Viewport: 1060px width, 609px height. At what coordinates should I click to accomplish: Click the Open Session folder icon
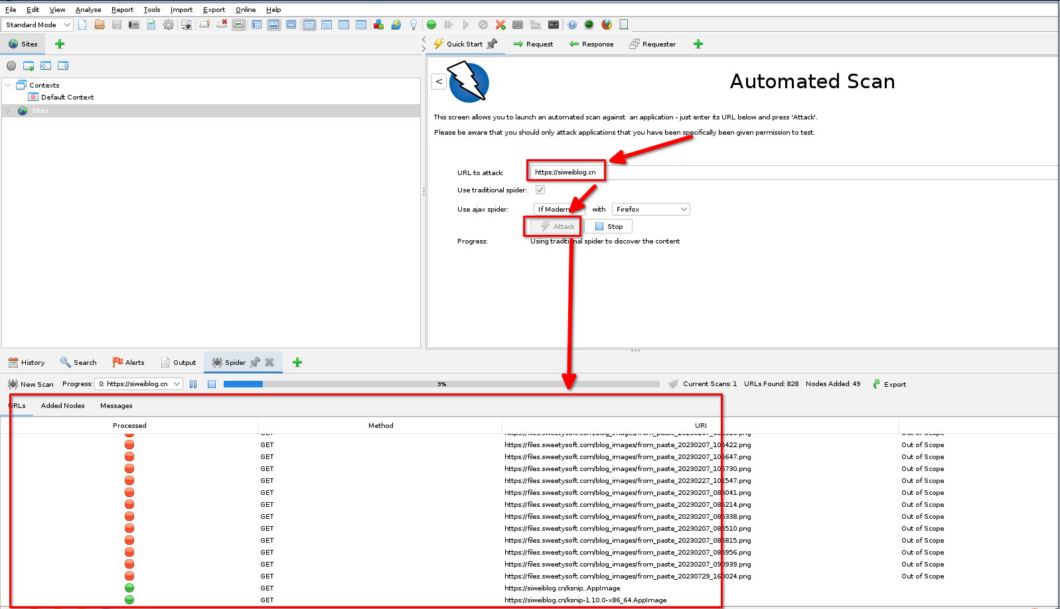click(100, 25)
